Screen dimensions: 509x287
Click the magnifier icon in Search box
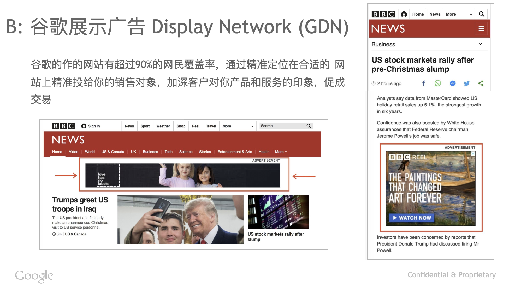click(x=309, y=126)
